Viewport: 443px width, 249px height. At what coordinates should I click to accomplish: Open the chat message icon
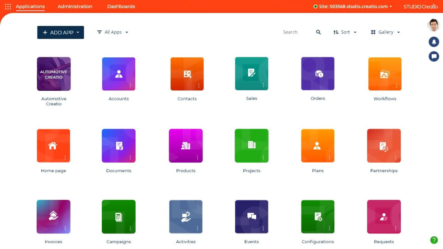point(434,56)
